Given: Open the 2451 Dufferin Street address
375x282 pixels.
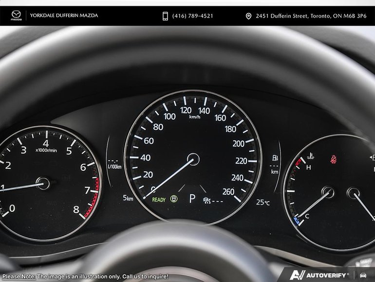Looking at the screenshot, I should (x=311, y=16).
